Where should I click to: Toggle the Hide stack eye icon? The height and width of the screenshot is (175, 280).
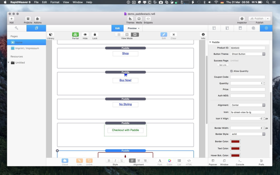coord(85,35)
